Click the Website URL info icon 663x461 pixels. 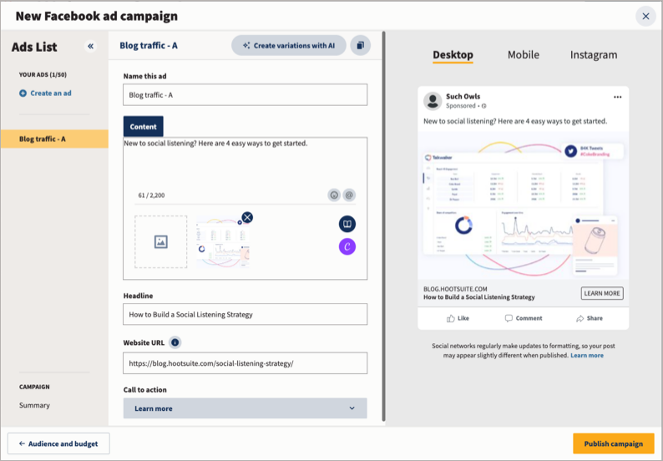175,342
